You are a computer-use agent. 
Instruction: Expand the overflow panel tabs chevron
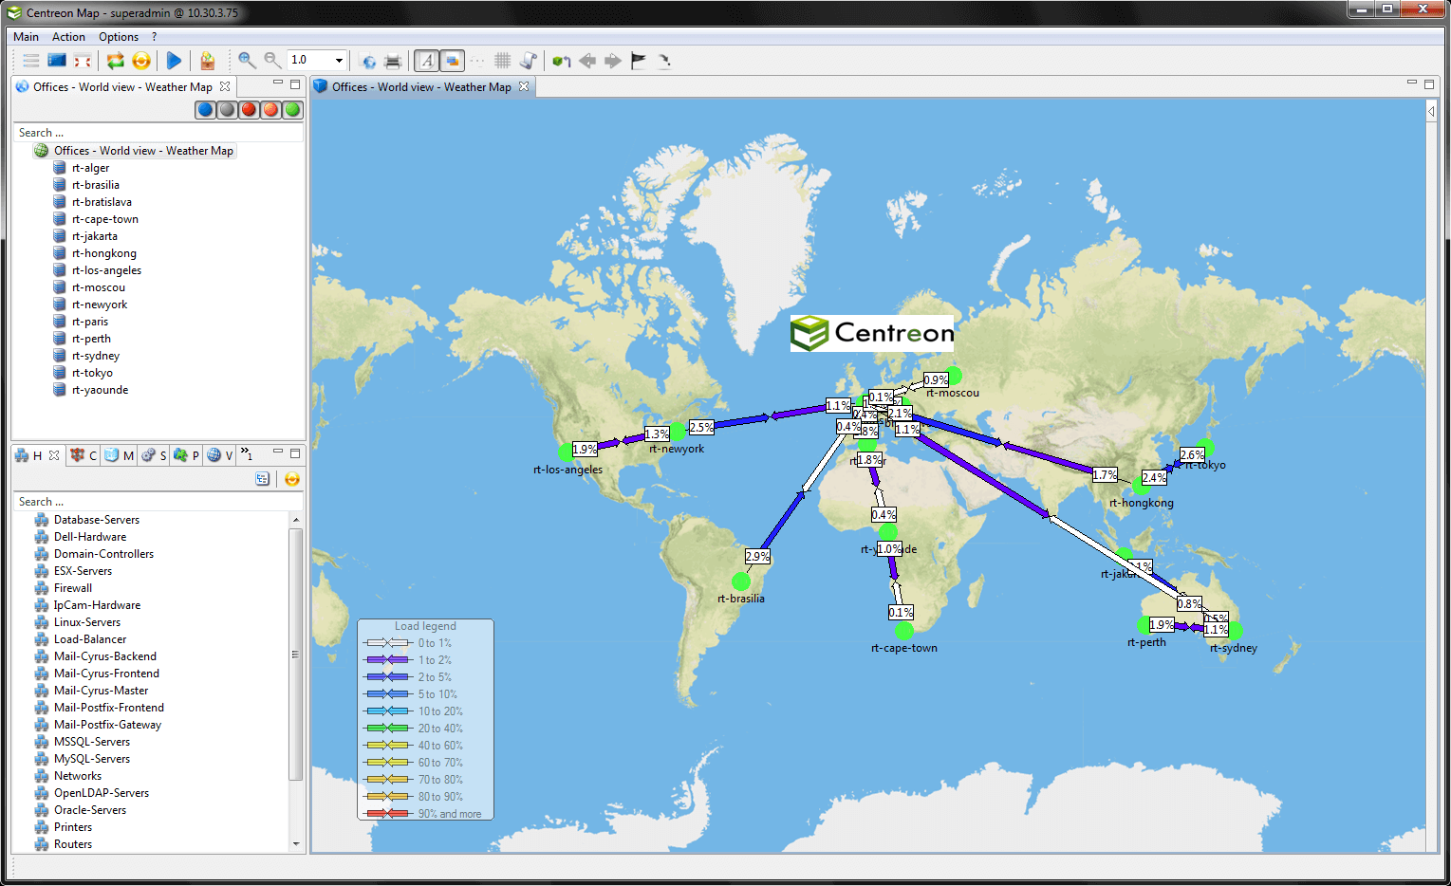point(244,452)
